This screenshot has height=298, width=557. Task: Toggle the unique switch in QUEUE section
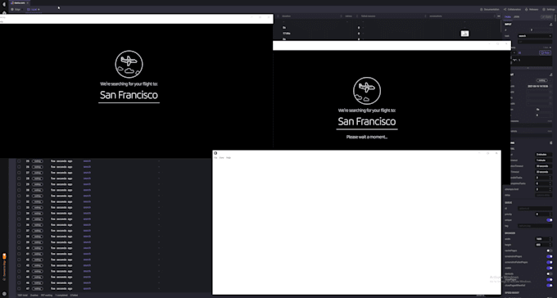(549, 220)
